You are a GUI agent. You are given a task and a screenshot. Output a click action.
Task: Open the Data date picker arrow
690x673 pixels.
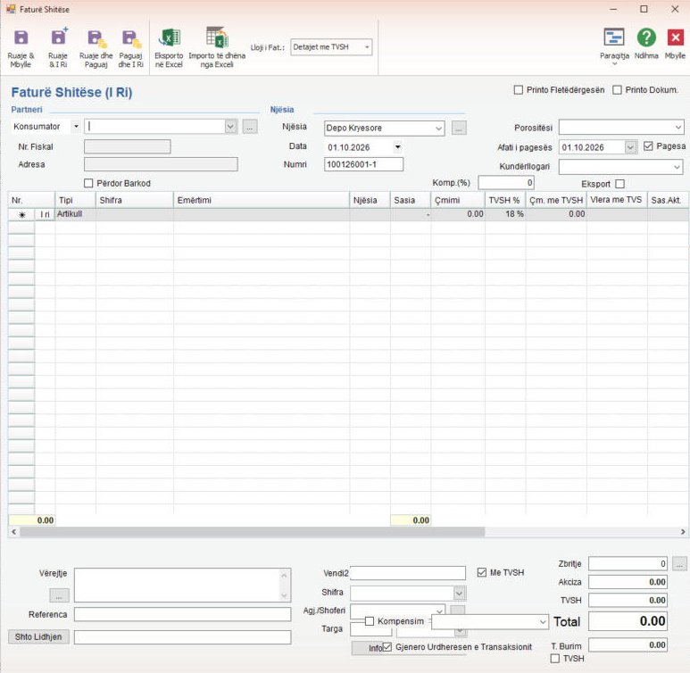click(x=397, y=147)
